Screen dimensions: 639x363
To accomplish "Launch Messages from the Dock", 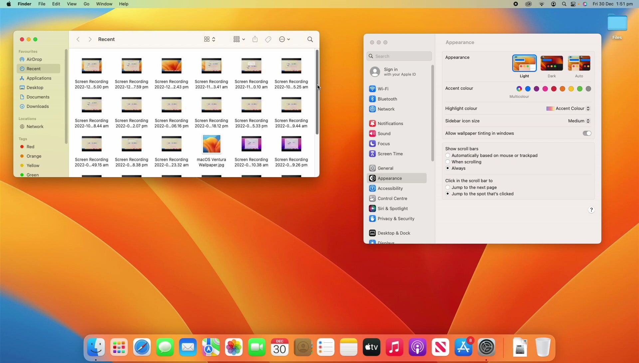I will (165, 347).
